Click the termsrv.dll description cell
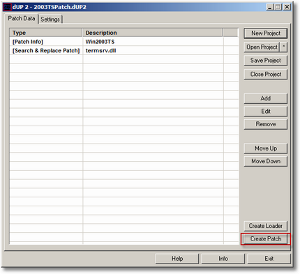The image size is (300, 274). [153, 51]
